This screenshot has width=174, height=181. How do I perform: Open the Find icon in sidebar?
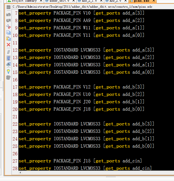(8, 65)
